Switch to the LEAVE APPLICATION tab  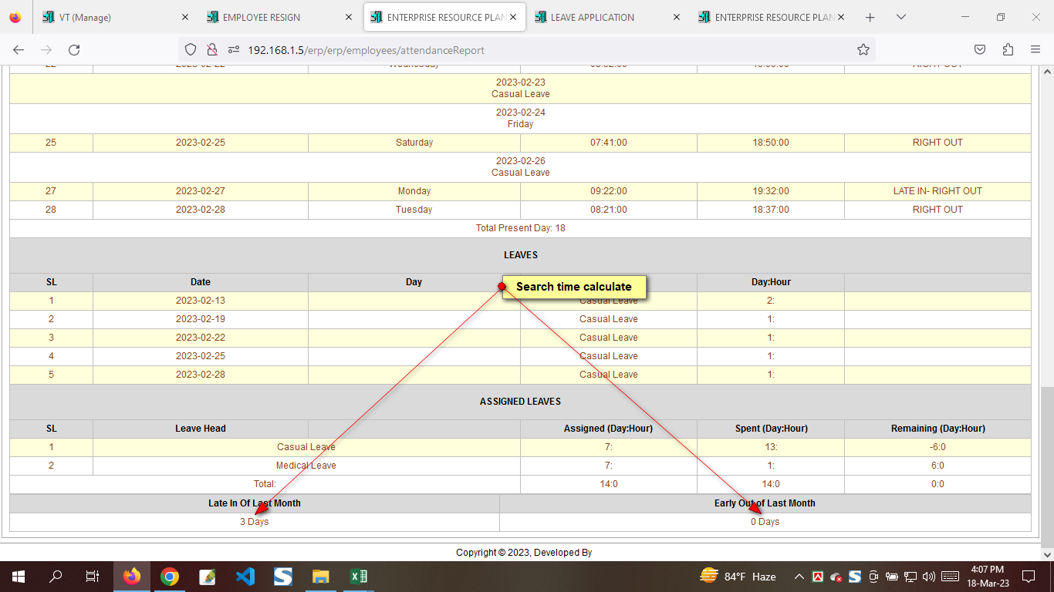(x=592, y=17)
